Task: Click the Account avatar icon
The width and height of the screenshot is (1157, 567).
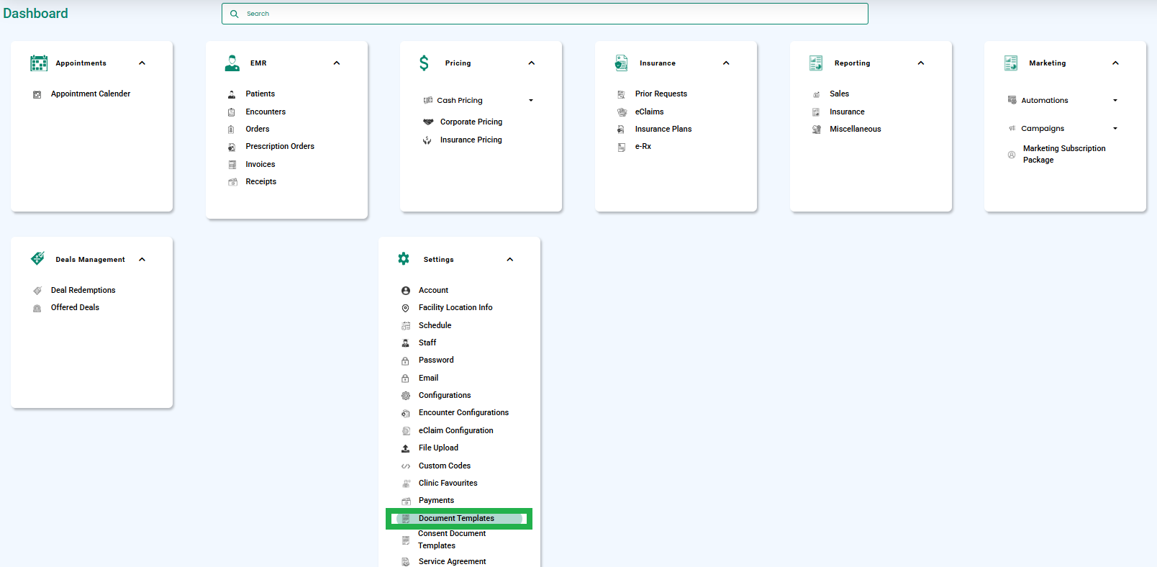Action: coord(406,291)
